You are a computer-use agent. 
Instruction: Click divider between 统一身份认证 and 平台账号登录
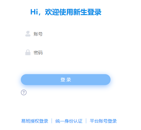click(x=86, y=121)
